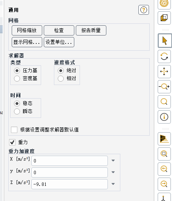Click the probe info icon
The height and width of the screenshot is (201, 172).
click(x=164, y=117)
